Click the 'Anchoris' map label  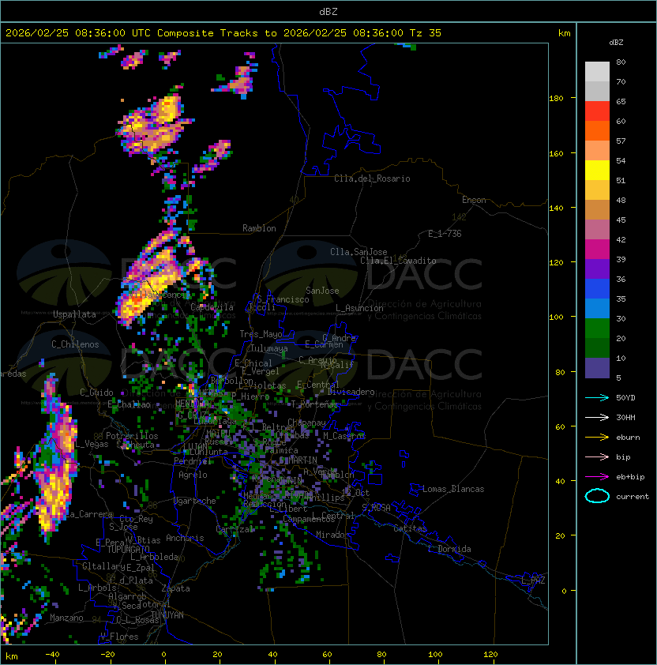[185, 538]
